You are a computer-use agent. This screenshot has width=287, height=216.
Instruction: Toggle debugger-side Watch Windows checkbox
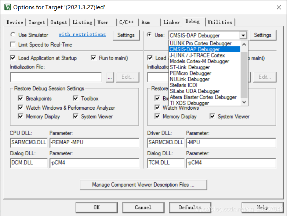tap(157, 107)
